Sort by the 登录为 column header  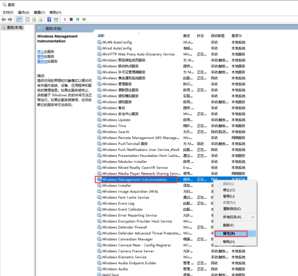coord(238,36)
